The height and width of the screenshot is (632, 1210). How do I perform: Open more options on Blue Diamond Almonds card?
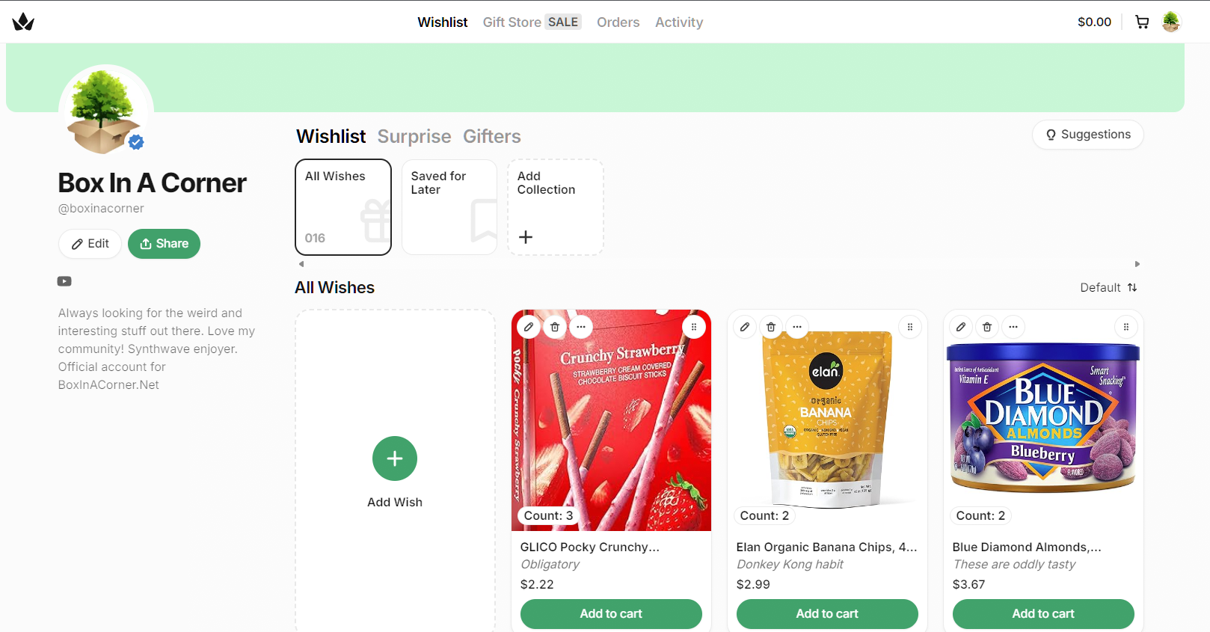point(1013,327)
